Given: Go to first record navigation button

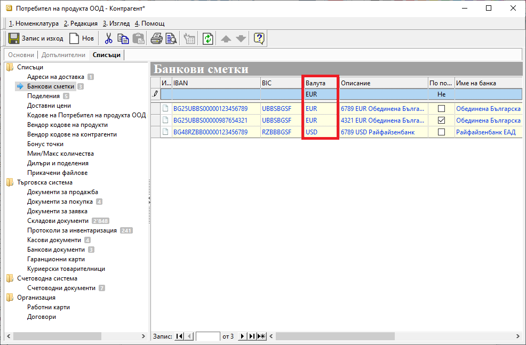Looking at the screenshot, I should (179, 336).
